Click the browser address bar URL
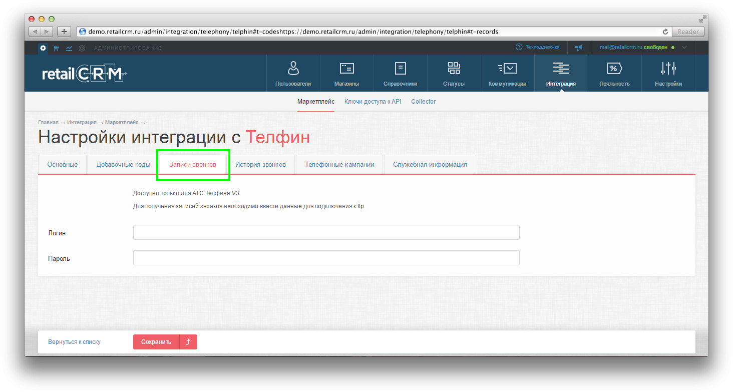The image size is (733, 392). [x=293, y=32]
